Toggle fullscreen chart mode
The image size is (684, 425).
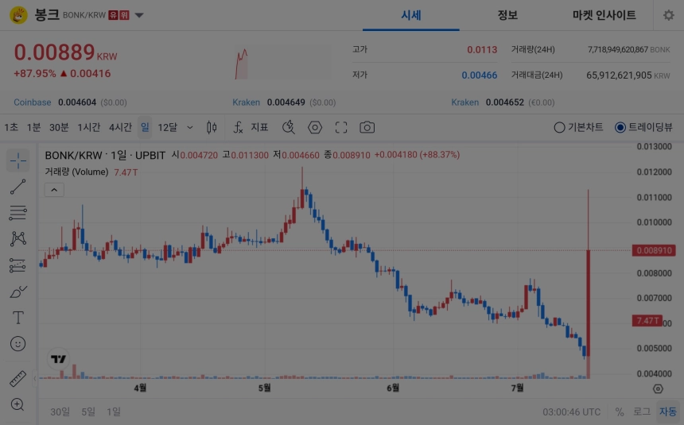coord(341,127)
